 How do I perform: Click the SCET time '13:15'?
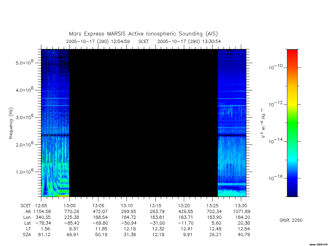point(155,206)
